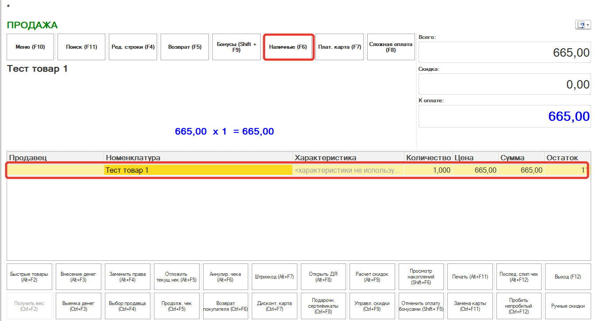Click the Номенклатура column header
Viewport: 596px width, 321px height.
pos(198,158)
